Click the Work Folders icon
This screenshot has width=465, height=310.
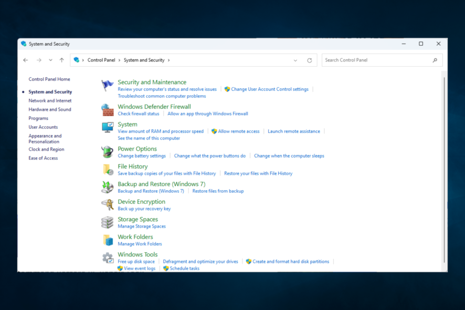point(108,240)
